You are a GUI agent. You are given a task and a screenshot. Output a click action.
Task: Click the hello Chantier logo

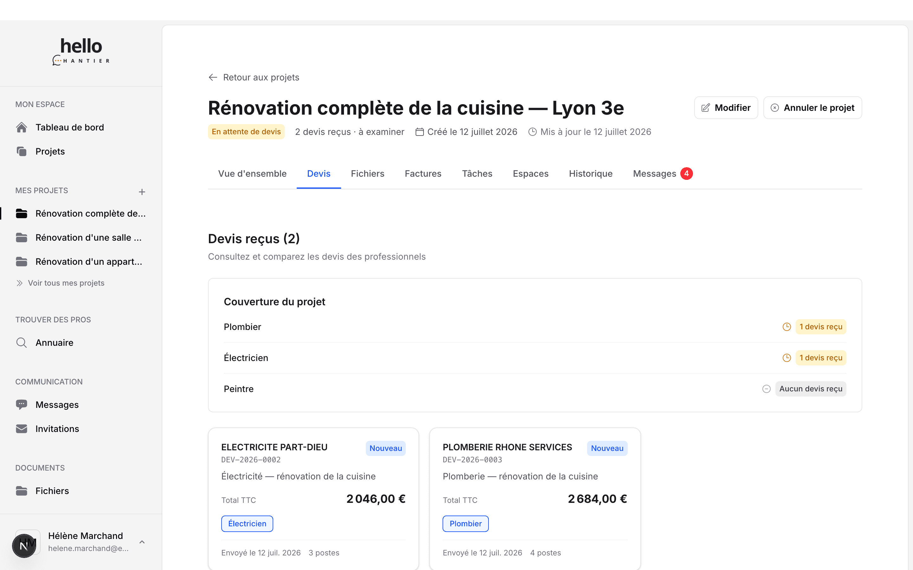click(81, 52)
